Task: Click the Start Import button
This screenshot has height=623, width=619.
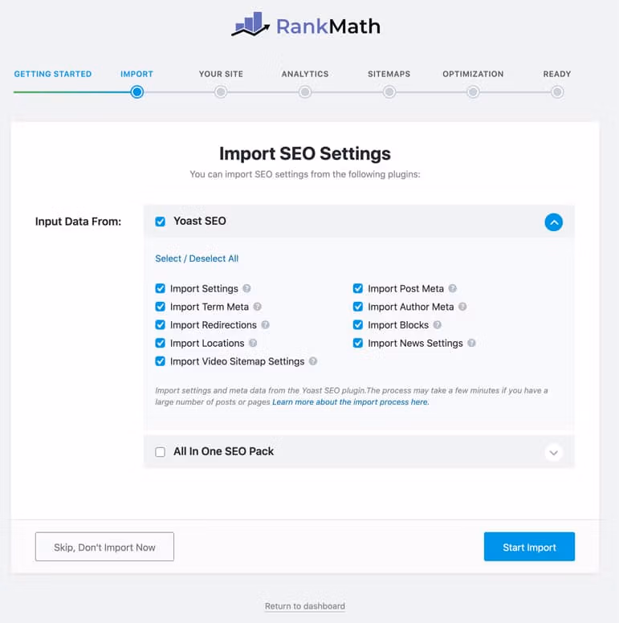Action: [x=529, y=547]
